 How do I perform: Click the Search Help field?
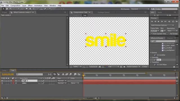[164, 9]
